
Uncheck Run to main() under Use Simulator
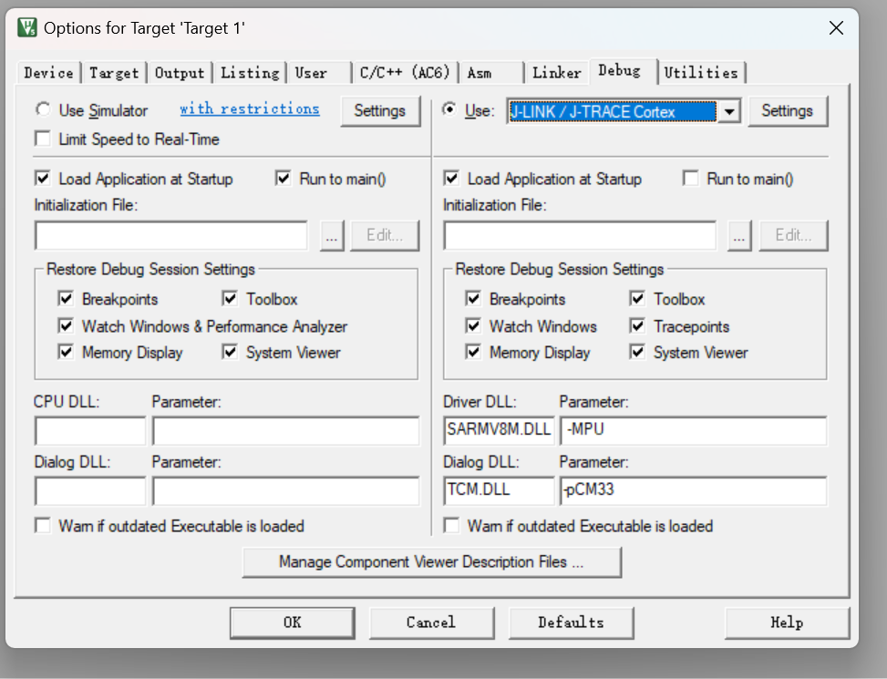click(283, 179)
